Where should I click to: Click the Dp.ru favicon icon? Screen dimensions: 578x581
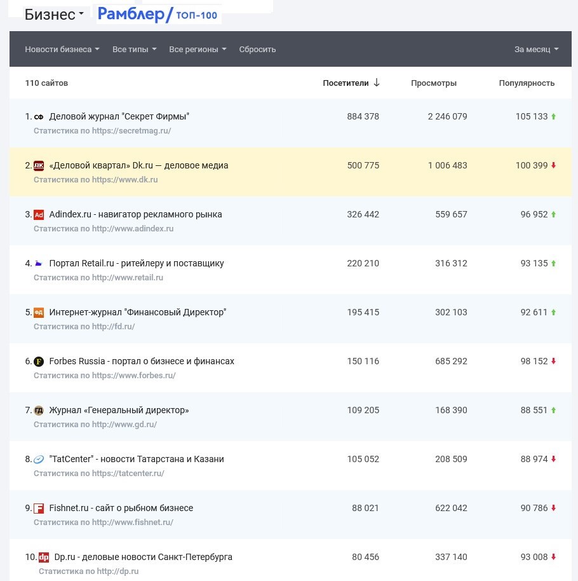[x=44, y=557]
